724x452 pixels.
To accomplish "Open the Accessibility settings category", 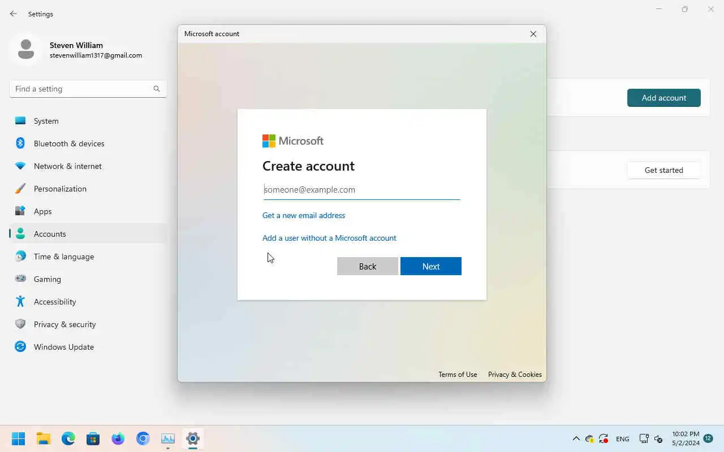I will click(x=88, y=302).
